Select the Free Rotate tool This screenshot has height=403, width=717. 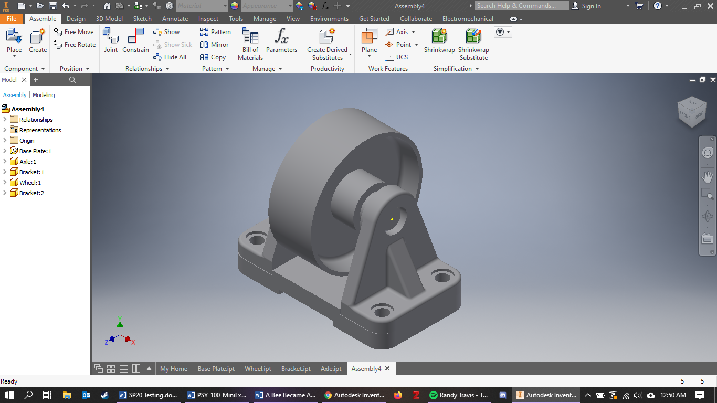(75, 45)
